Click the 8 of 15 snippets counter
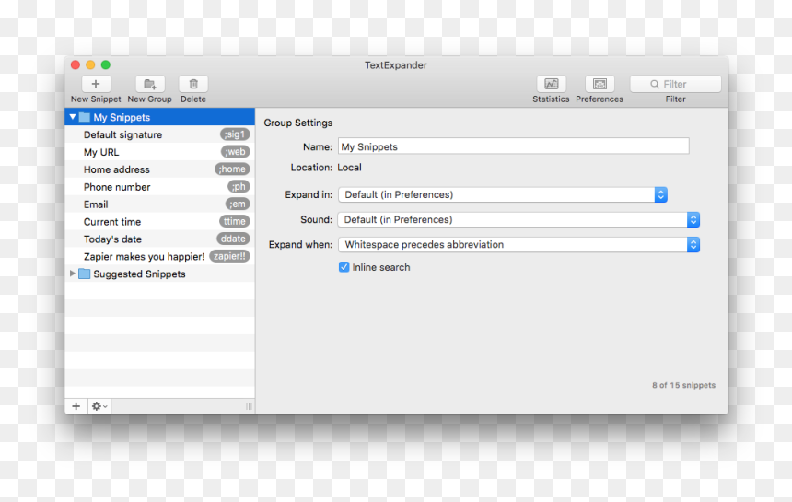The height and width of the screenshot is (502, 792). (x=683, y=385)
